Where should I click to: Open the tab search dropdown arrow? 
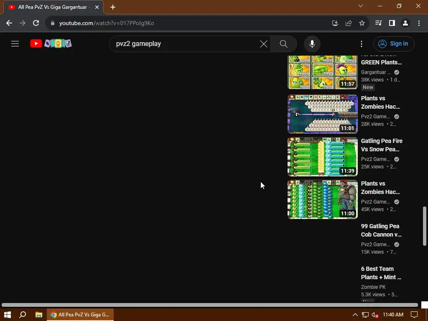(x=361, y=6)
